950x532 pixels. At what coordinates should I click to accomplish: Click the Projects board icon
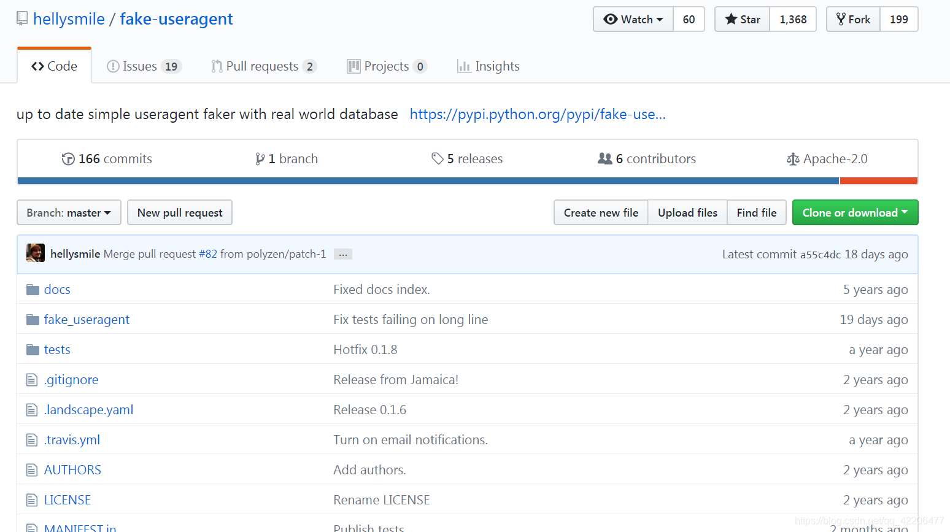point(353,66)
